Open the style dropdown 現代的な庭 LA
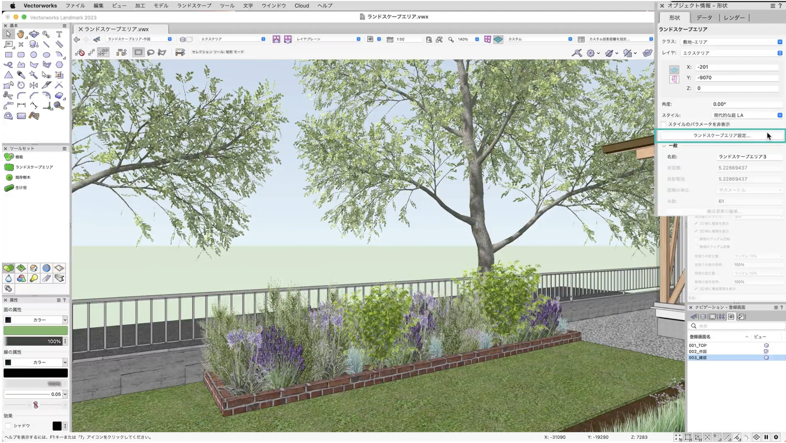 tap(747, 115)
